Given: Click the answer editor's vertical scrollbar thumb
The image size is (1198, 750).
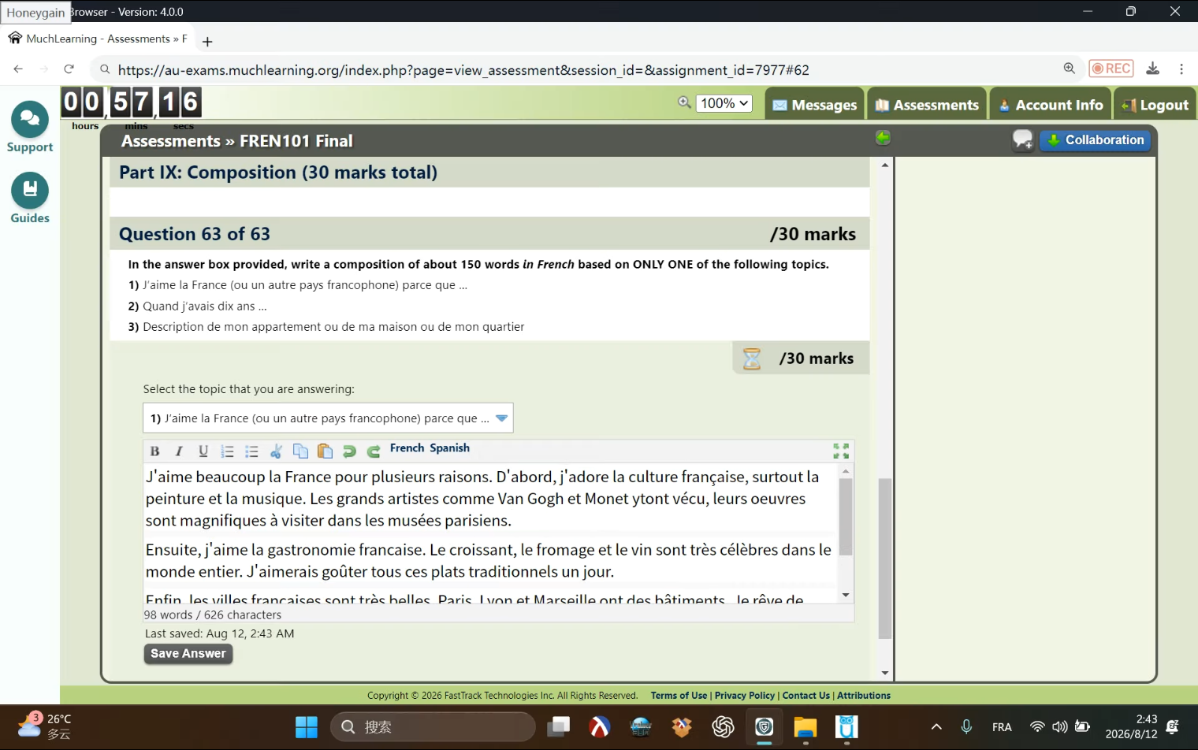Looking at the screenshot, I should coord(846,517).
